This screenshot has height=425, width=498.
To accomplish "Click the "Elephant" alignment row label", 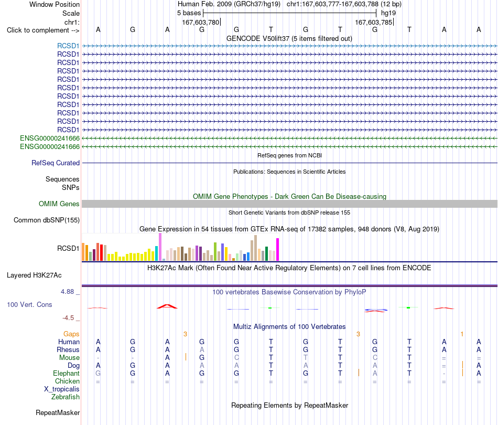I will click(x=66, y=373).
